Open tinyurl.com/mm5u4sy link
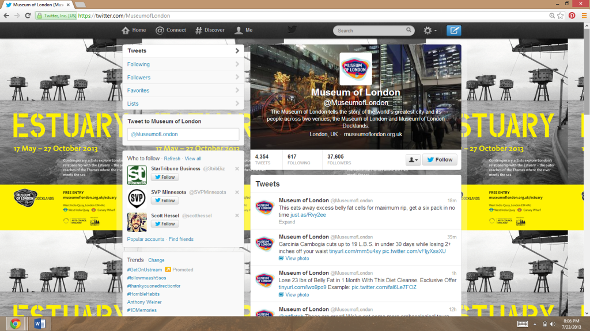The width and height of the screenshot is (590, 331). tap(355, 251)
